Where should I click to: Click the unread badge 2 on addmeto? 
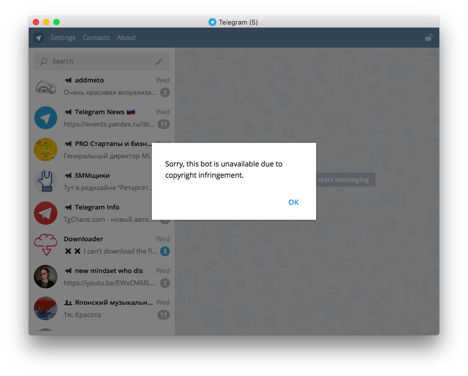tap(165, 93)
